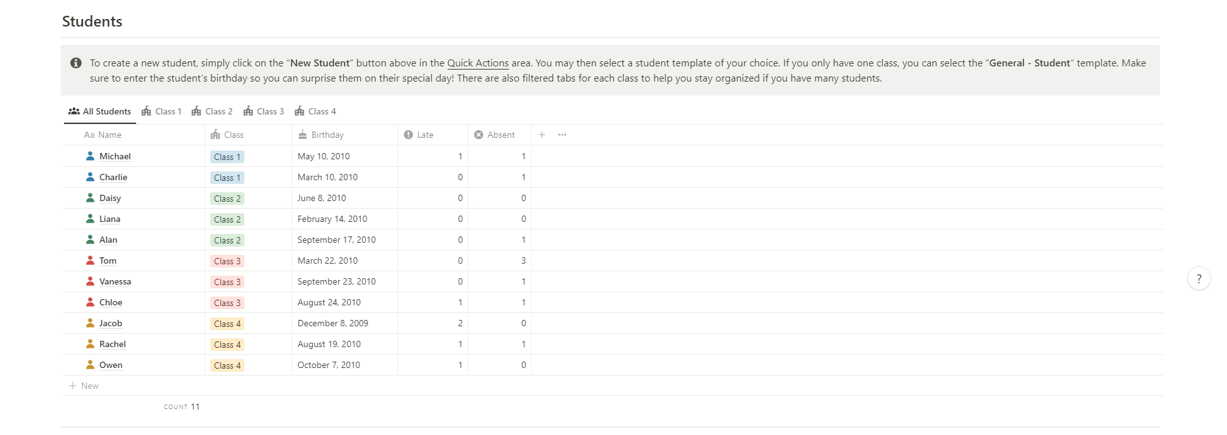
Task: Open the table options with the ellipsis menu
Action: click(x=562, y=134)
